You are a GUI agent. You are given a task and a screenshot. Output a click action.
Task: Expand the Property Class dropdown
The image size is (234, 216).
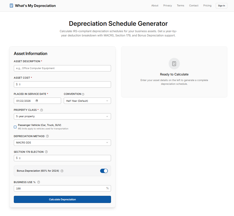(x=62, y=116)
